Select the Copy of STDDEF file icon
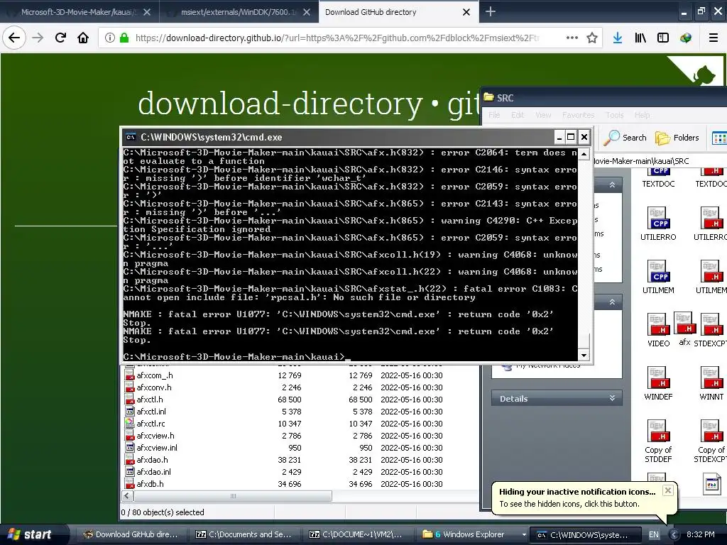This screenshot has height=545, width=727. click(658, 441)
